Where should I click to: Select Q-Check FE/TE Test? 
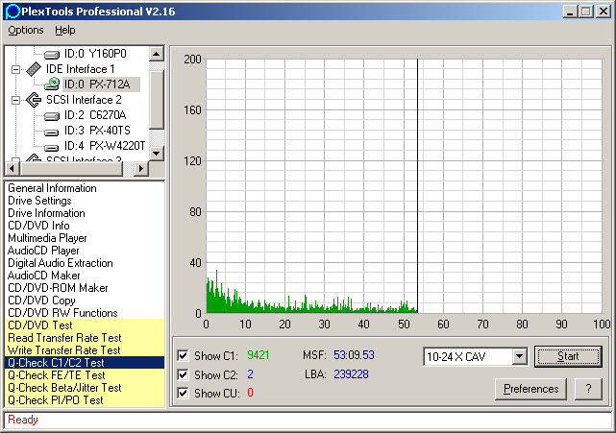click(x=85, y=375)
